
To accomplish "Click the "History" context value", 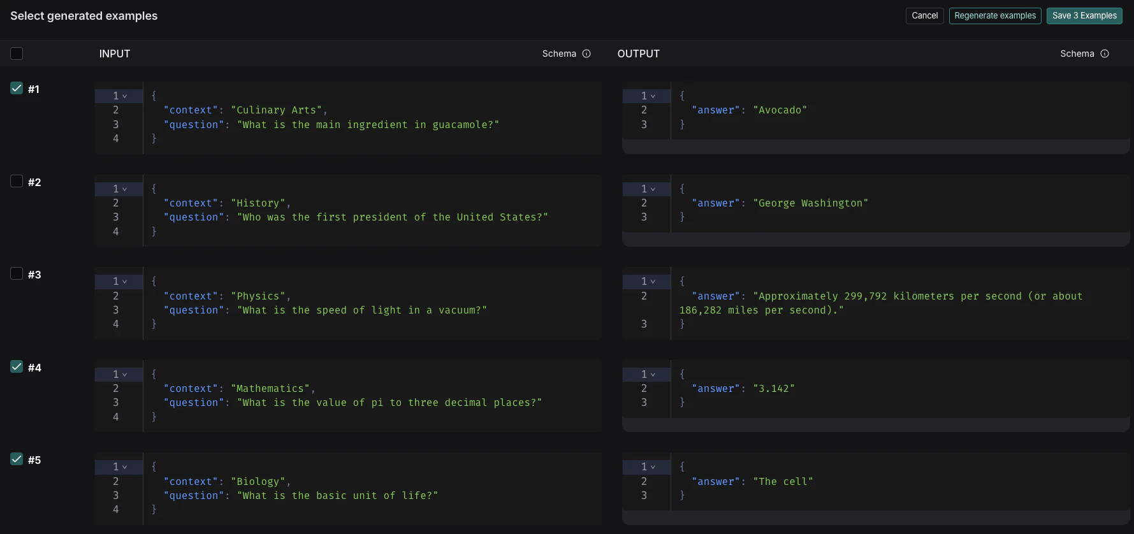I will pyautogui.click(x=258, y=203).
